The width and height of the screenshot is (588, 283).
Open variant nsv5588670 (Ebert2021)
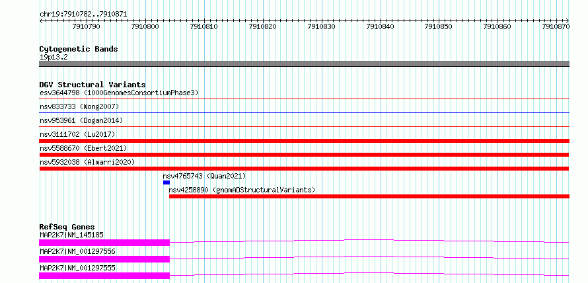point(83,148)
